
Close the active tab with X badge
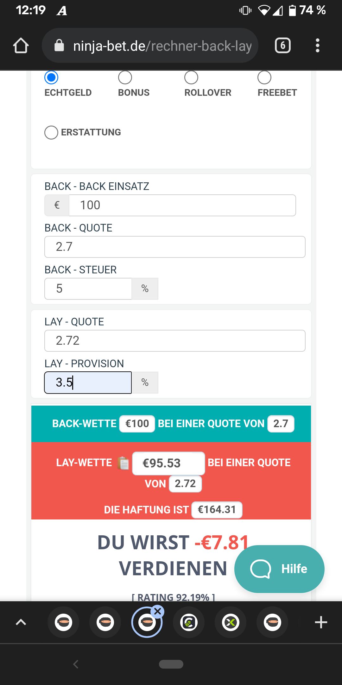(158, 611)
